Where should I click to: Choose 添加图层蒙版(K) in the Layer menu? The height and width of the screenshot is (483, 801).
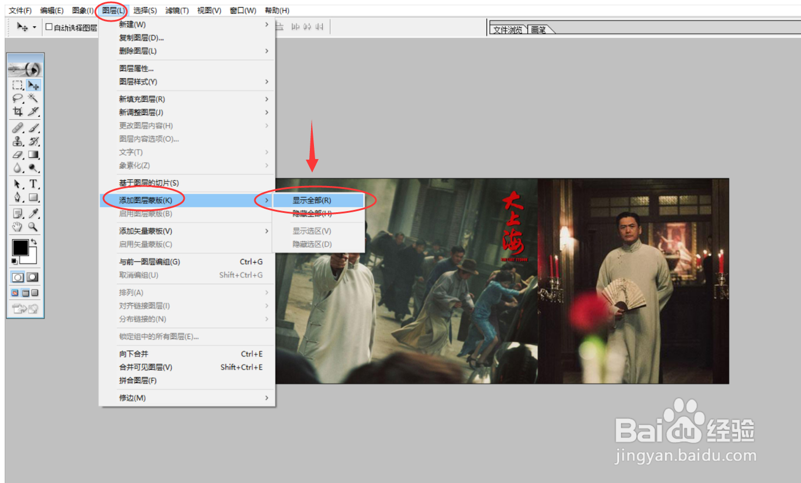click(187, 200)
